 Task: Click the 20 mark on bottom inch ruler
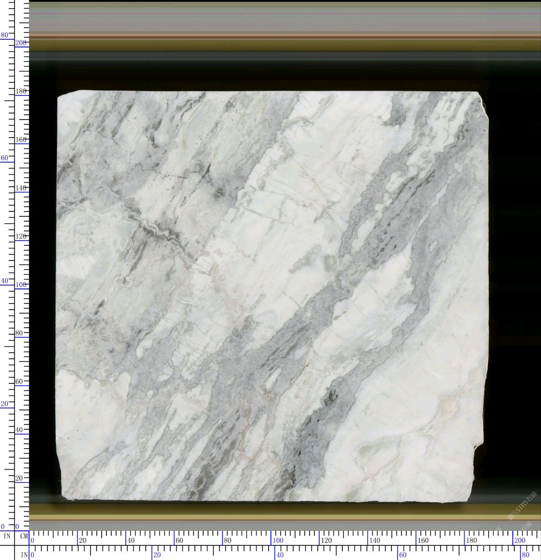[157, 555]
